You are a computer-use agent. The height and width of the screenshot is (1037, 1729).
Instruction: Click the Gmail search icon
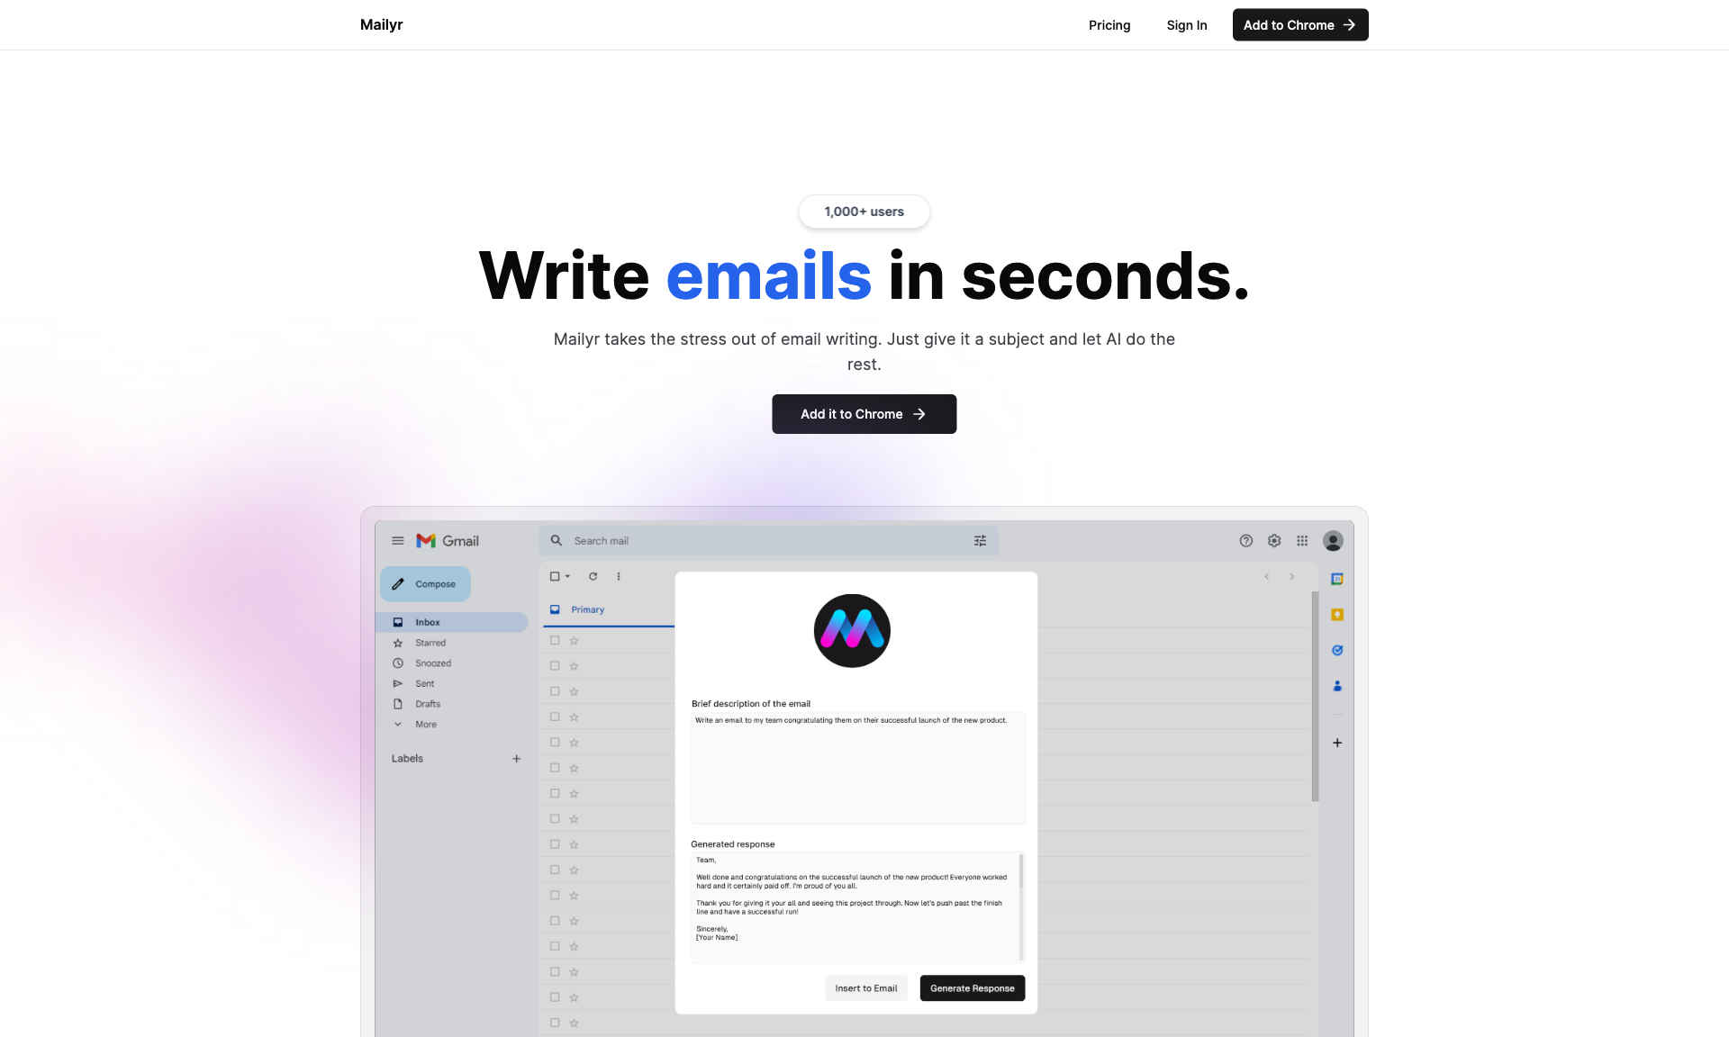coord(556,539)
